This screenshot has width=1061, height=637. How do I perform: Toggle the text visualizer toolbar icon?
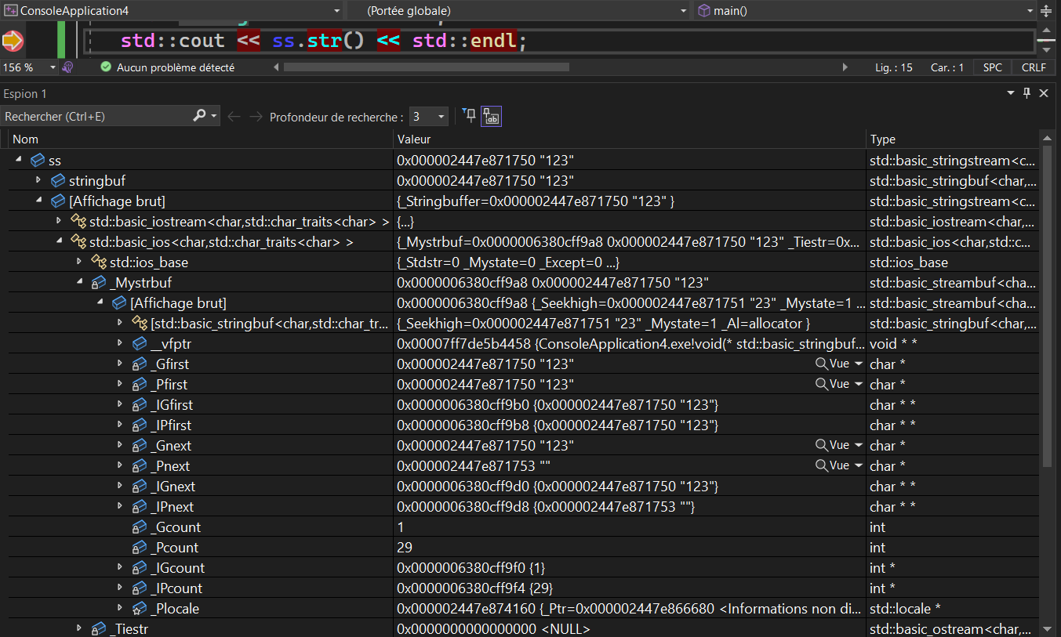pos(492,117)
